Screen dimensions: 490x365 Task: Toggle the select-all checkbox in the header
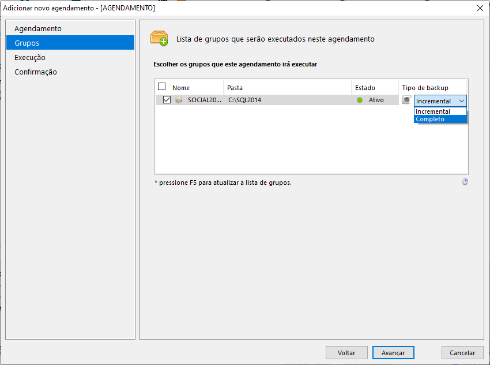(x=161, y=87)
